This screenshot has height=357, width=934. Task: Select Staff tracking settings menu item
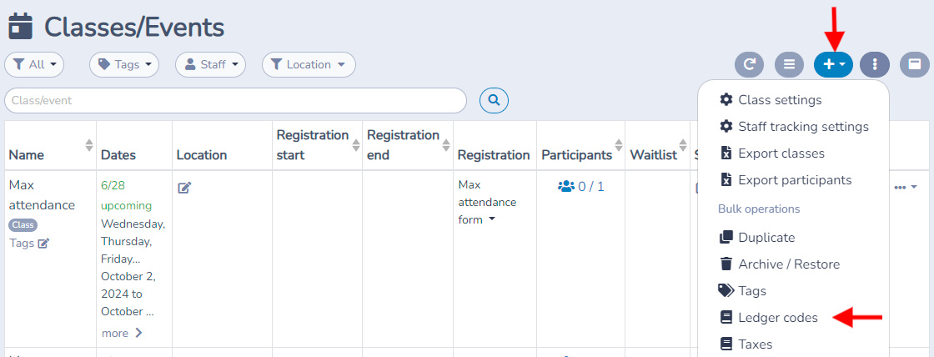(794, 126)
